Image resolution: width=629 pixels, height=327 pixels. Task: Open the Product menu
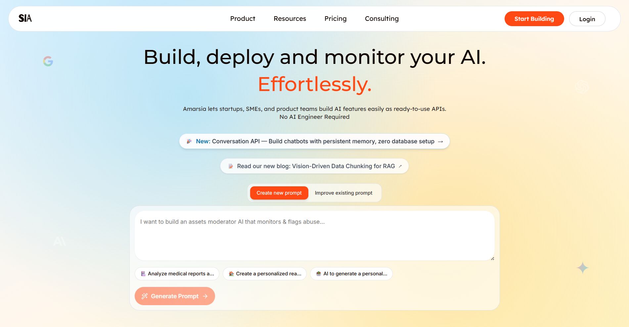coord(243,19)
